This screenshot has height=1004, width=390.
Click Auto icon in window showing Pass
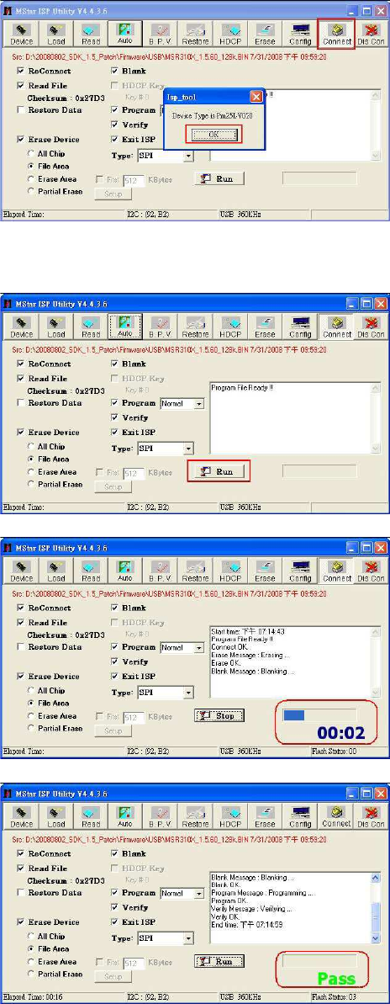pyautogui.click(x=125, y=818)
